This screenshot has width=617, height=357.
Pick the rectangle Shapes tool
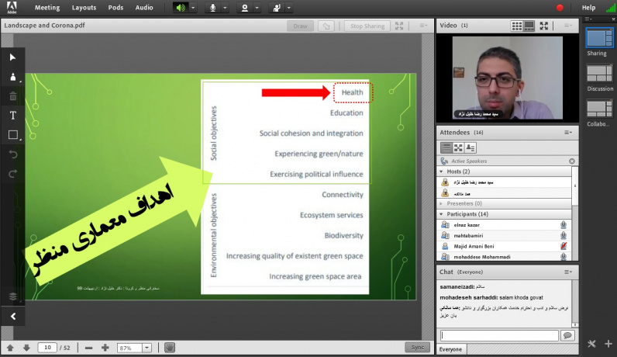click(12, 135)
